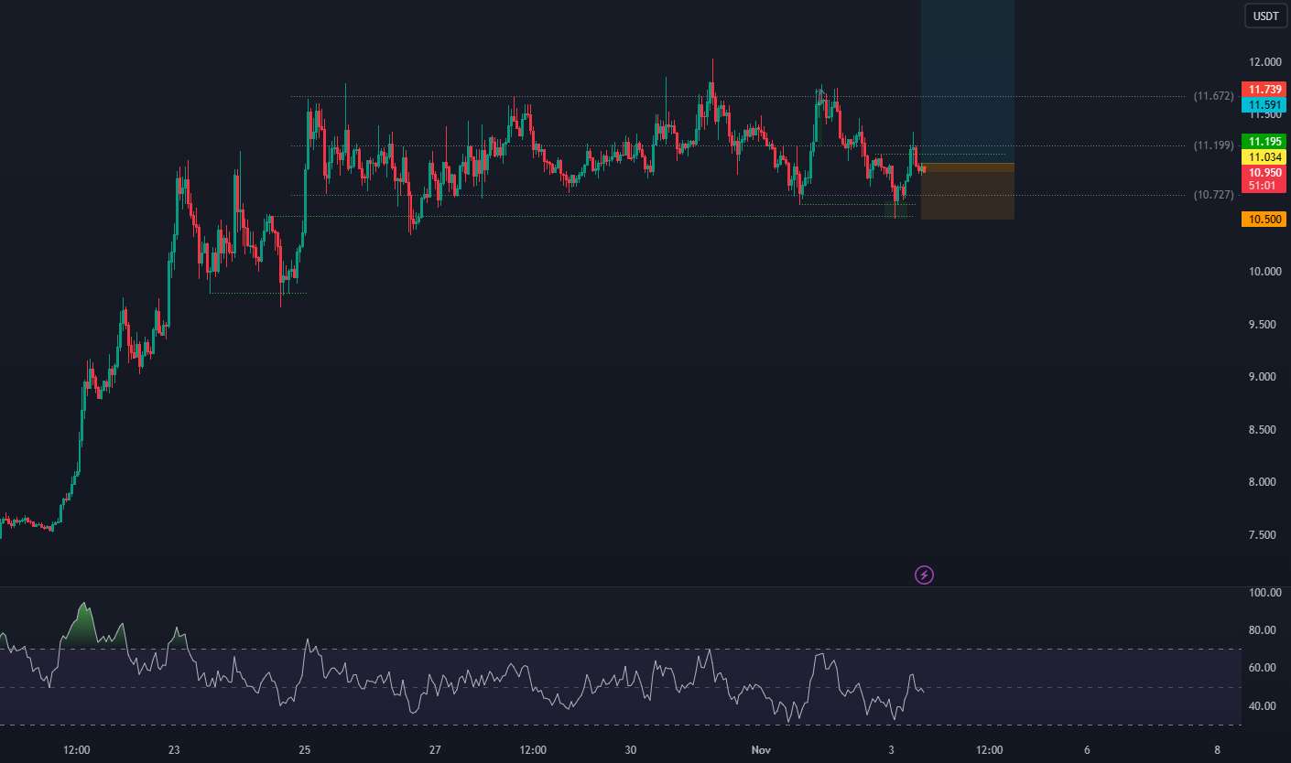Click the 25 date label on time axis
Viewport: 1291px width, 763px height.
(304, 749)
